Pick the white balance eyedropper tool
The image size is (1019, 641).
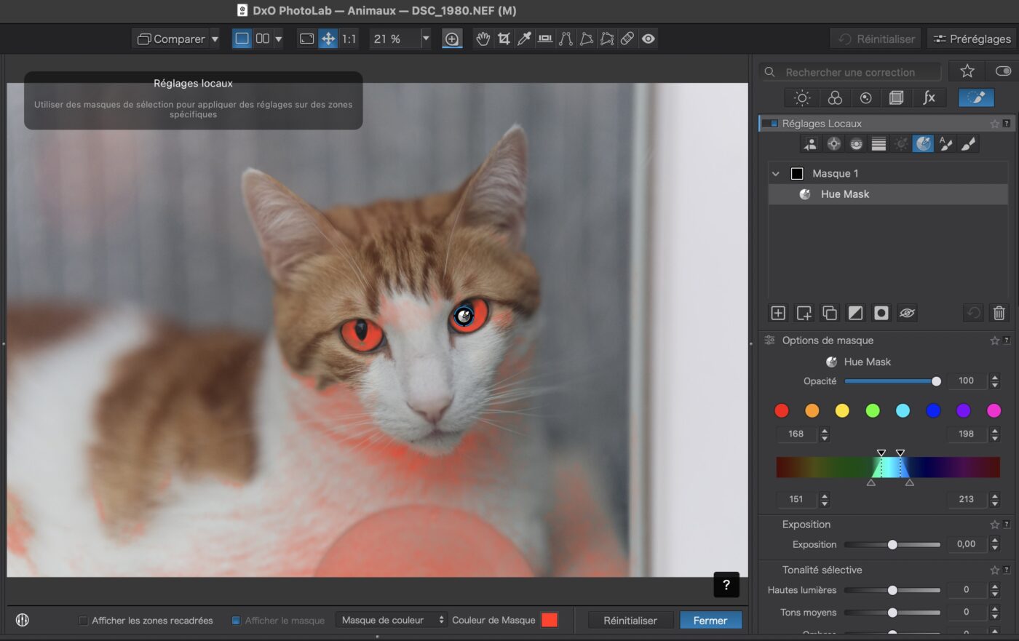(524, 39)
